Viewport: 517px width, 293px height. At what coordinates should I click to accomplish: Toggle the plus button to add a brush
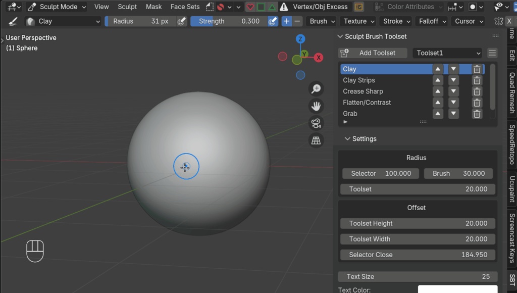(x=286, y=21)
